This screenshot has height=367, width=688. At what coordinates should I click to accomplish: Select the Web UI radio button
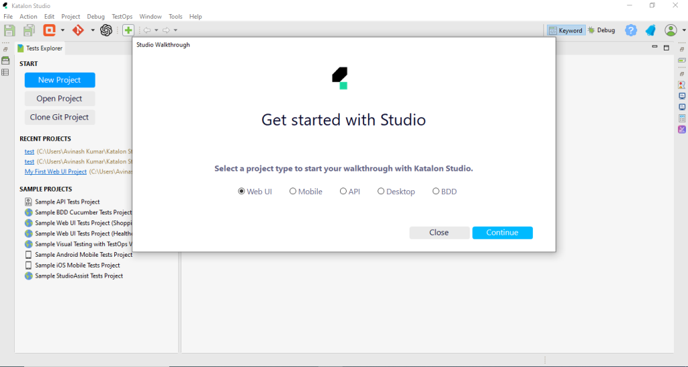point(241,192)
